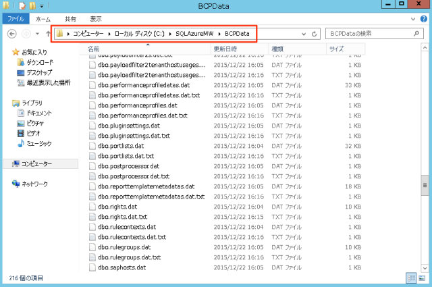This screenshot has height=287, width=432.
Task: Sort by the サイズ column header
Action: coord(346,49)
